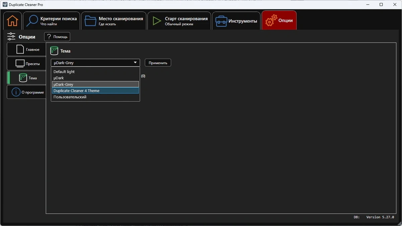
Task: Click the gears icon on Опции tab
Action: [x=271, y=21]
